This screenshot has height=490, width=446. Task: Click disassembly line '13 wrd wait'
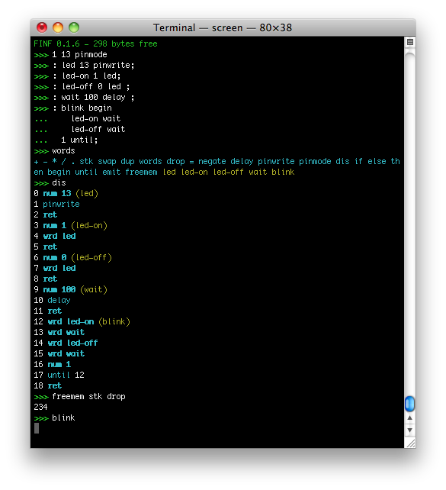pos(59,333)
